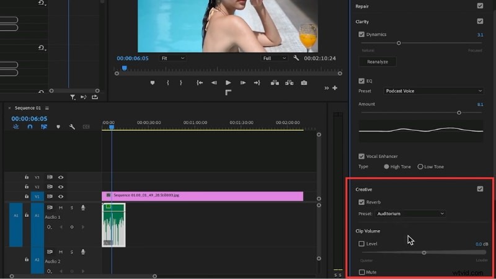
Task: Click the Lift button
Action: pyautogui.click(x=275, y=83)
